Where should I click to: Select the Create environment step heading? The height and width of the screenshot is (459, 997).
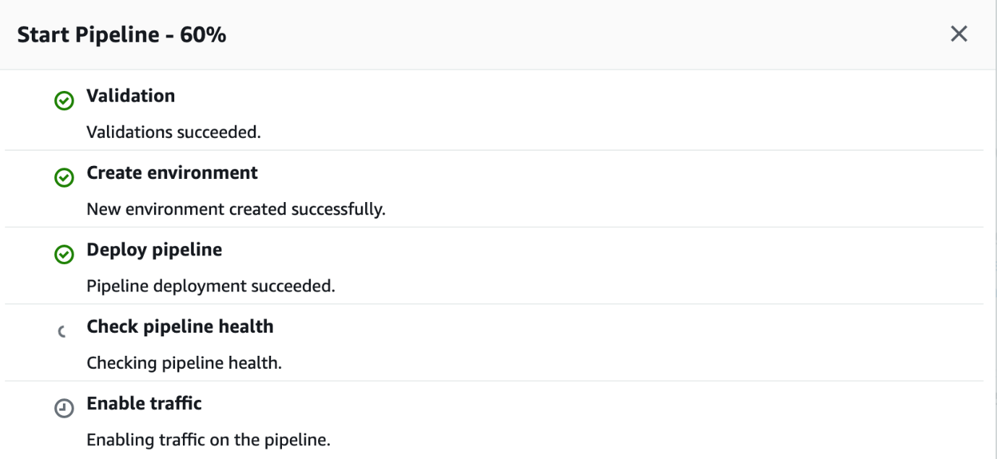point(172,173)
